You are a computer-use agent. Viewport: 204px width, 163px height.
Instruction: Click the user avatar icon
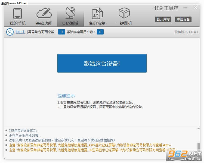click(x=10, y=32)
